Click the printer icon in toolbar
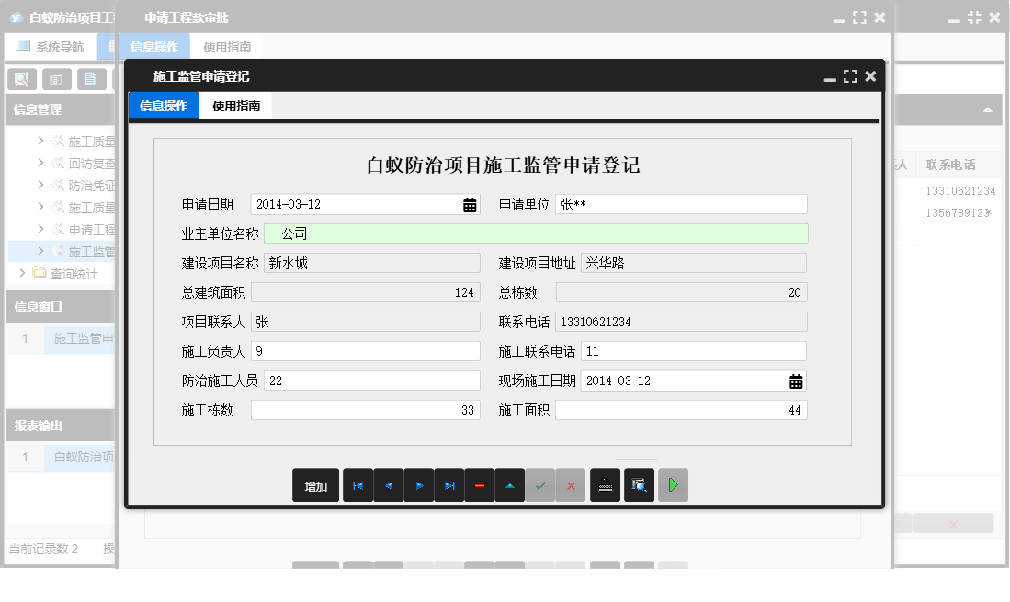The image size is (1010, 602). tap(605, 485)
